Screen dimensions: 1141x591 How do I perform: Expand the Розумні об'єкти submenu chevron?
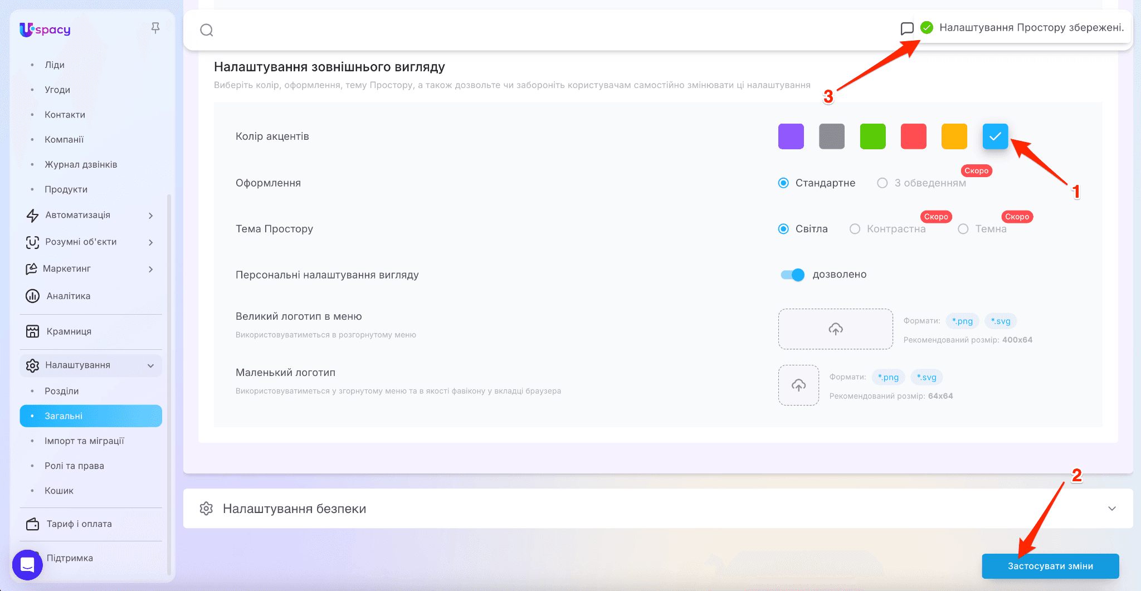151,242
